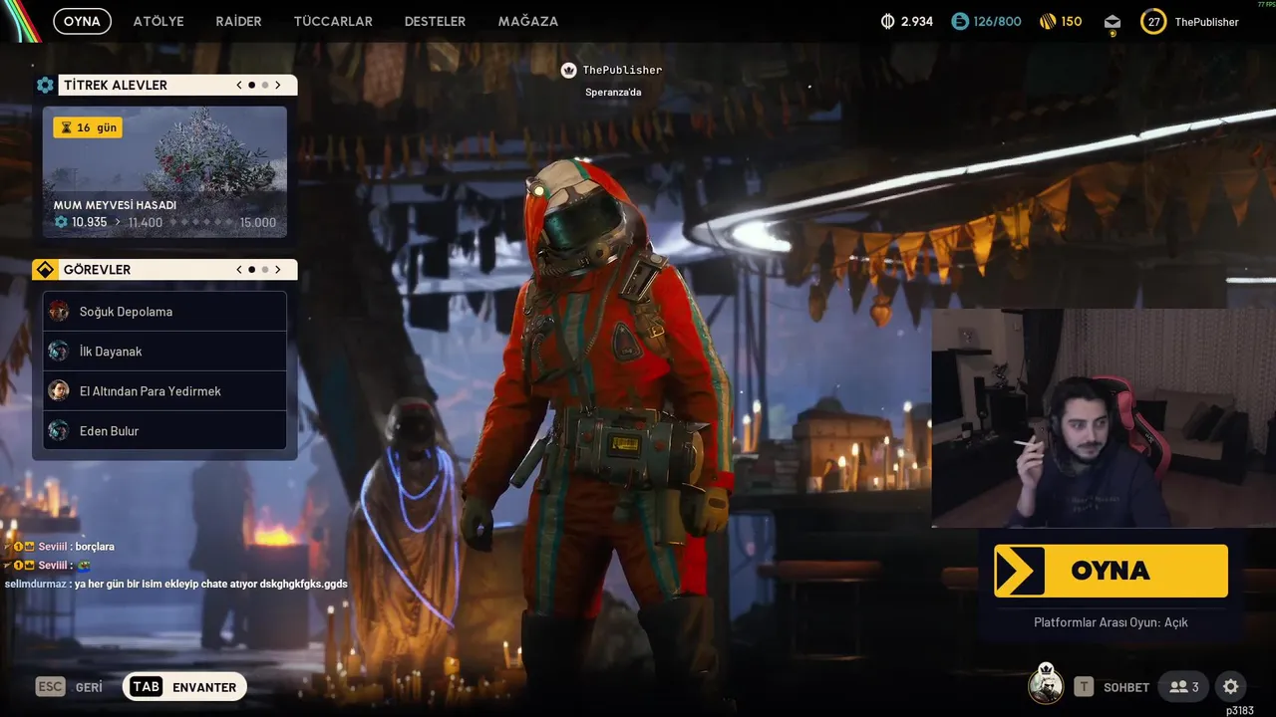
Task: Select second page dot in TİTREK ALEVLER
Action: [x=265, y=86]
